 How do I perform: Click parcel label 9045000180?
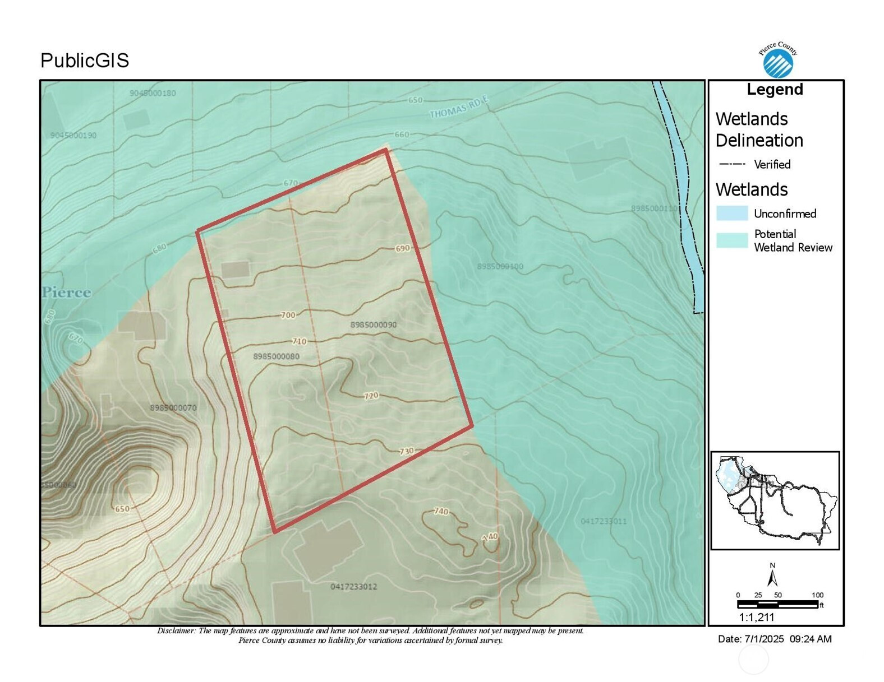[x=153, y=93]
